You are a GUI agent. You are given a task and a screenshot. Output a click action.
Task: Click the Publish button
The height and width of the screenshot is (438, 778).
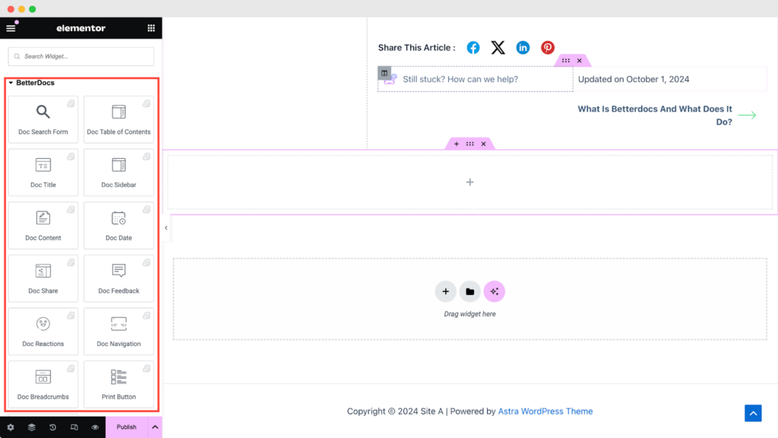coord(127,427)
